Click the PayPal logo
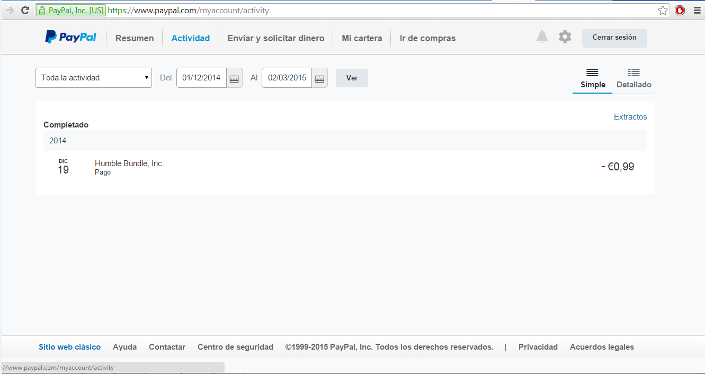The height and width of the screenshot is (374, 705). 70,37
